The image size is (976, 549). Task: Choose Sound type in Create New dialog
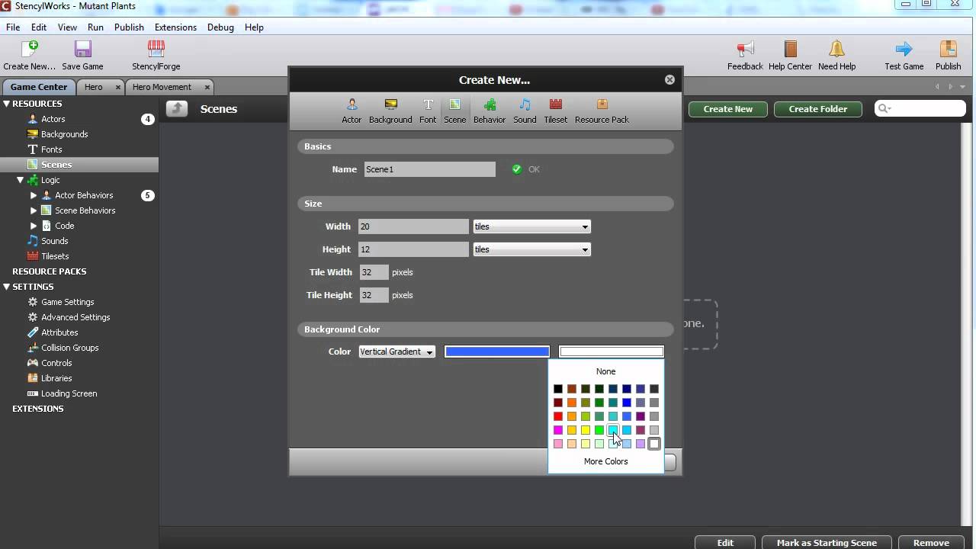525,111
